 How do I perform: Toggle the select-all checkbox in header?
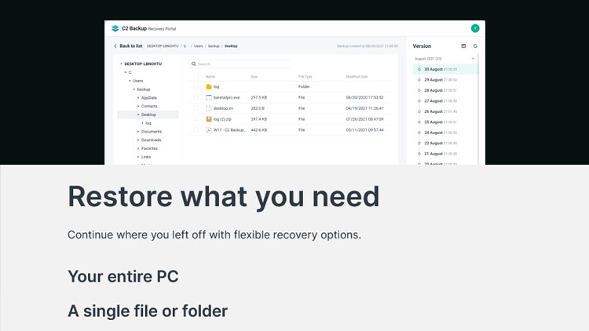[196, 76]
